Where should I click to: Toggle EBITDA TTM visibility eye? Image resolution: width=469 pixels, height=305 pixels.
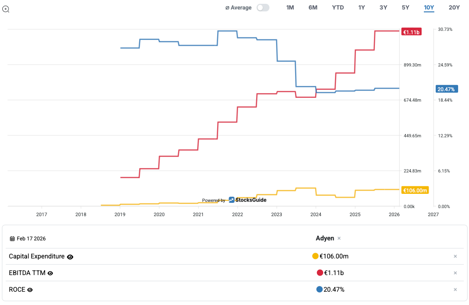50,273
